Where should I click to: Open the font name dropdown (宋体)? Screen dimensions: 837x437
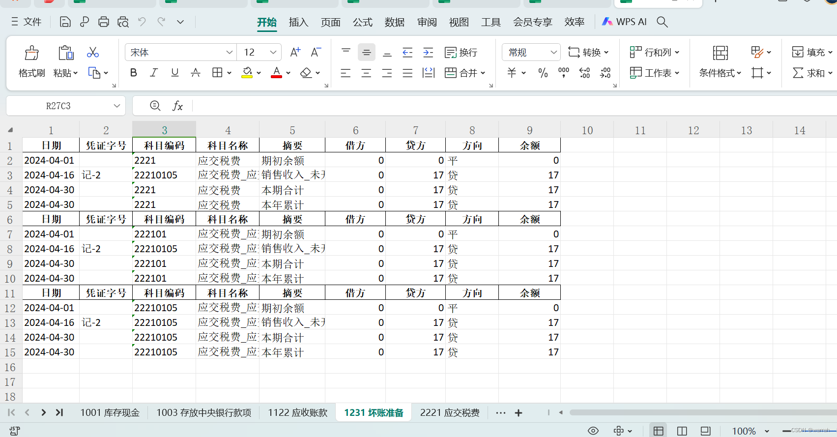point(230,52)
